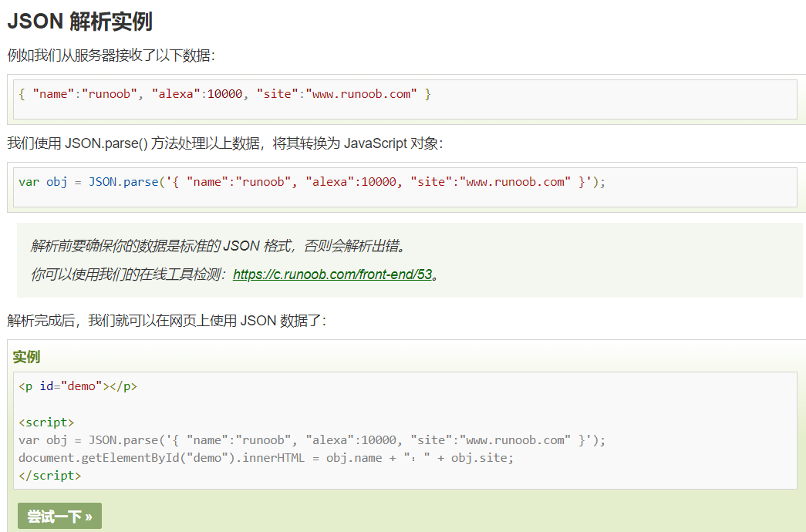
Task: Click the closing </script> tag line
Action: [50, 476]
